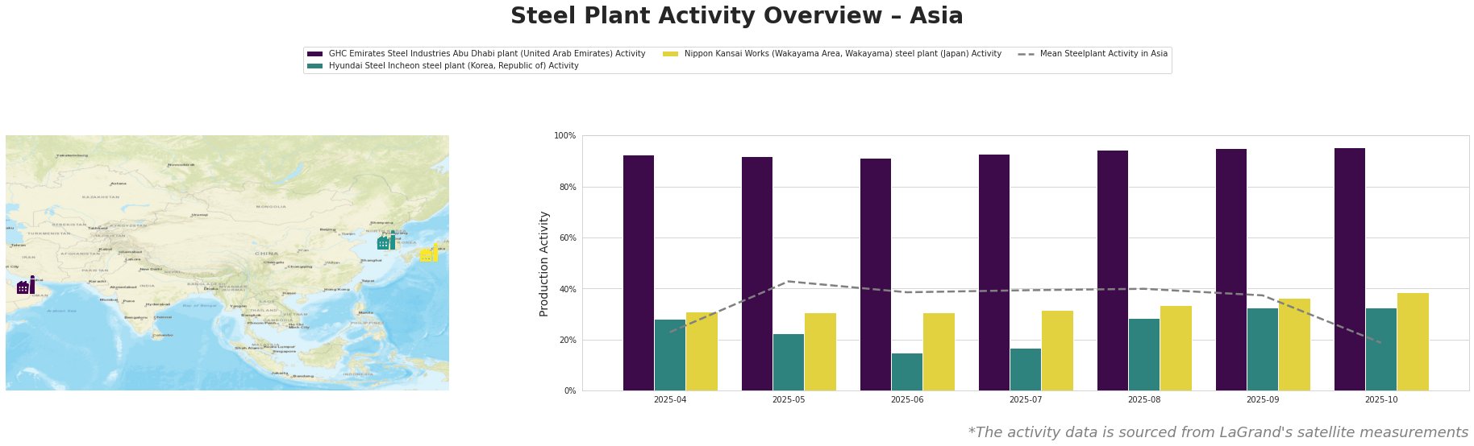This screenshot has width=1474, height=446.
Task: Click the yellow Nippon Kansai legend swatch
Action: pyautogui.click(x=670, y=54)
